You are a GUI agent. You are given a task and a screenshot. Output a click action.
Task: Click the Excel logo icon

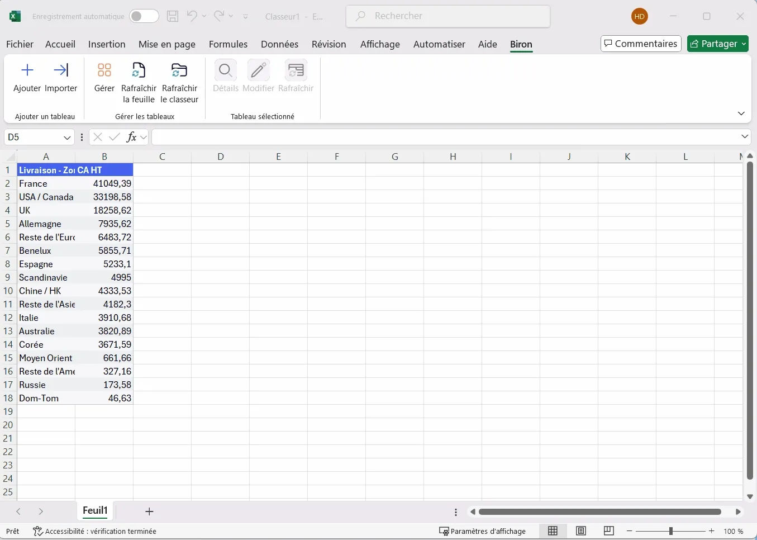15,16
